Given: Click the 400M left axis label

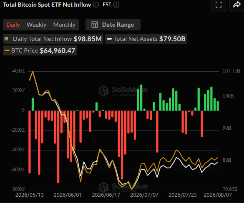Looking at the screenshot, I should pyautogui.click(x=18, y=71).
